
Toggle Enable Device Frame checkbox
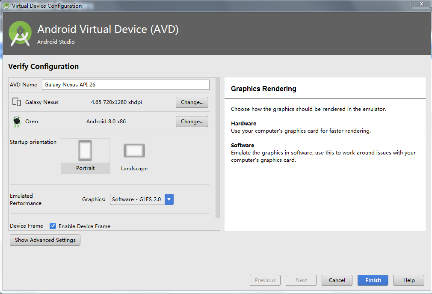[53, 226]
